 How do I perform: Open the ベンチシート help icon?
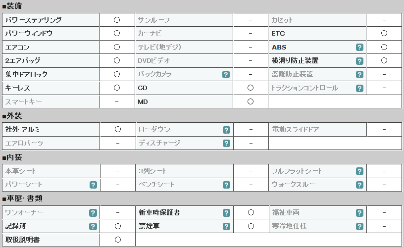(x=226, y=185)
